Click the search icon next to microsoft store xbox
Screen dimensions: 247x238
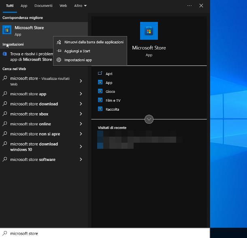(5, 114)
